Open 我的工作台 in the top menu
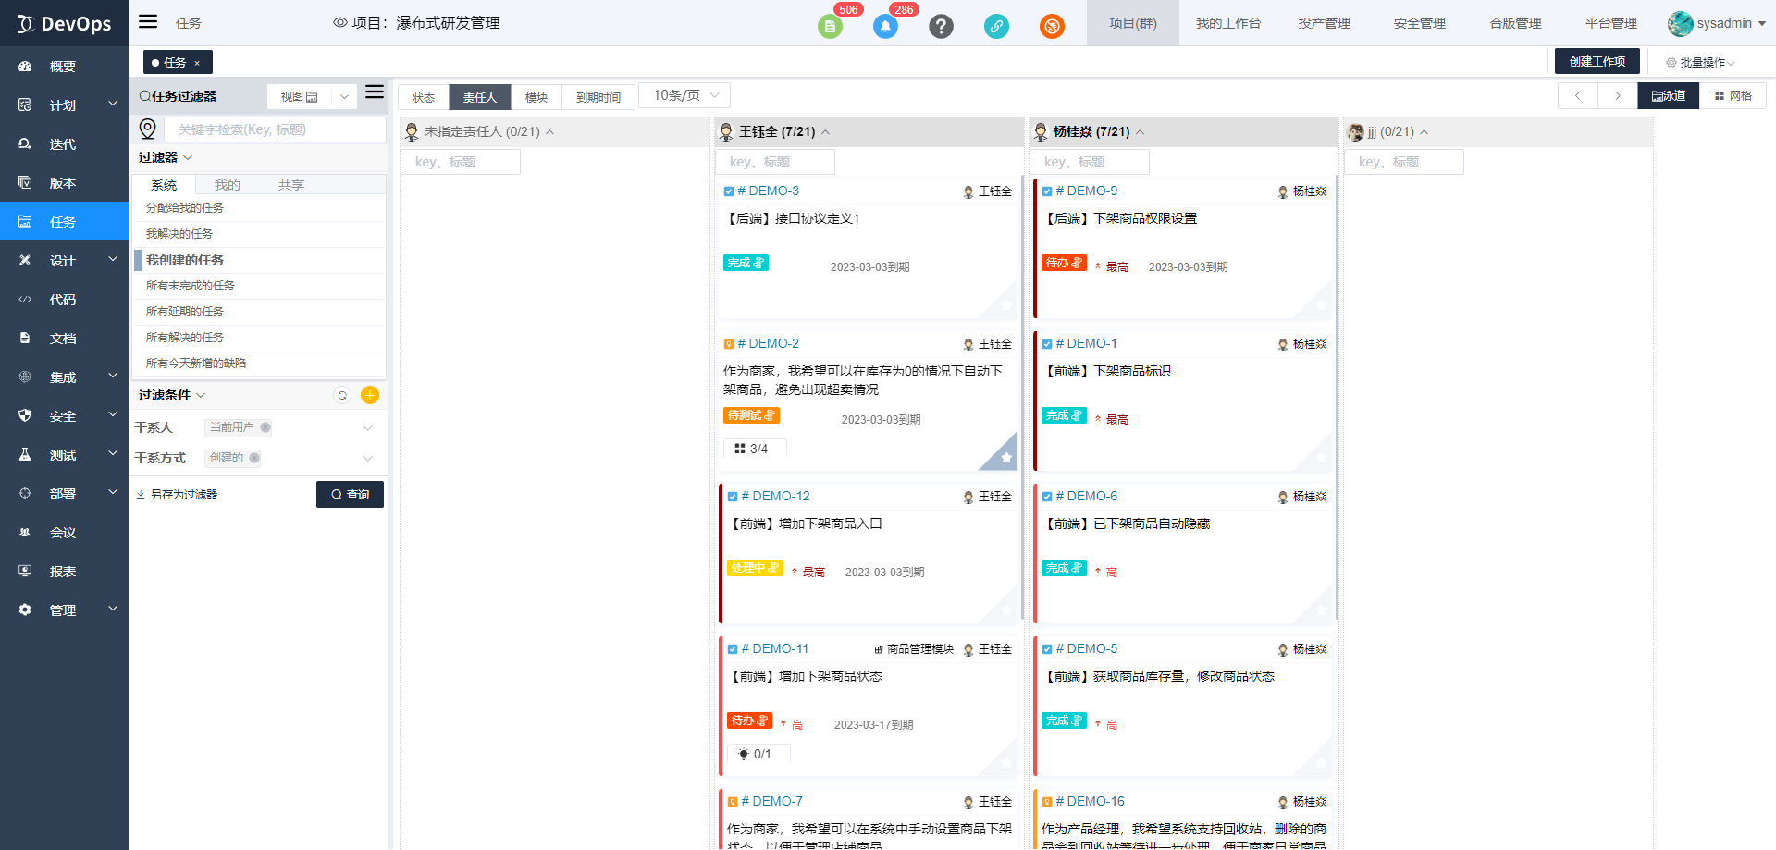The height and width of the screenshot is (850, 1776). click(1227, 23)
